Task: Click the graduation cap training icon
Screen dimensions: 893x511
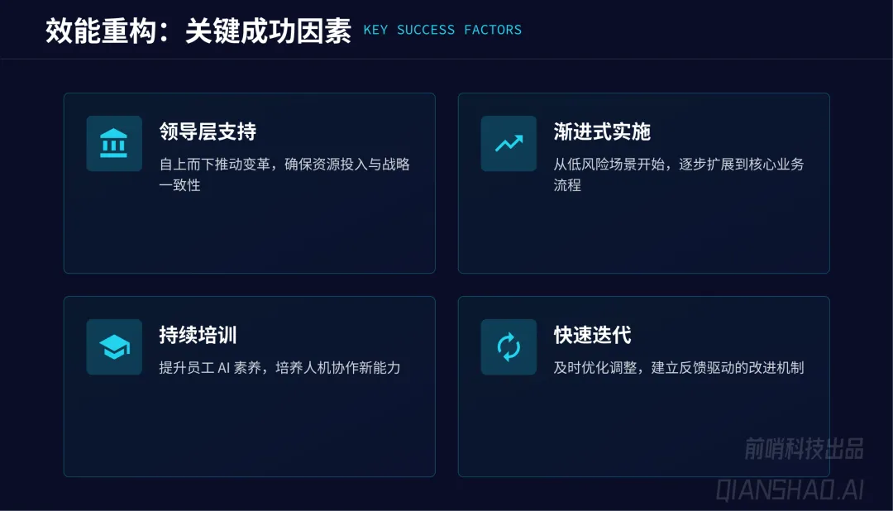Action: pyautogui.click(x=114, y=346)
